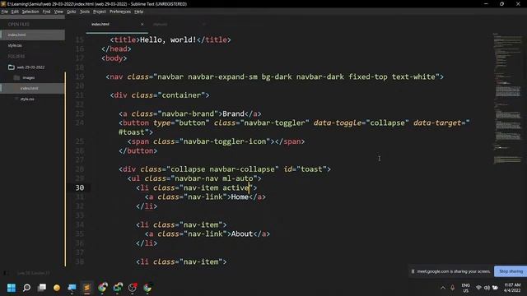The height and width of the screenshot is (296, 527).
Task: Open index.html in the folder tree
Action: click(33, 88)
